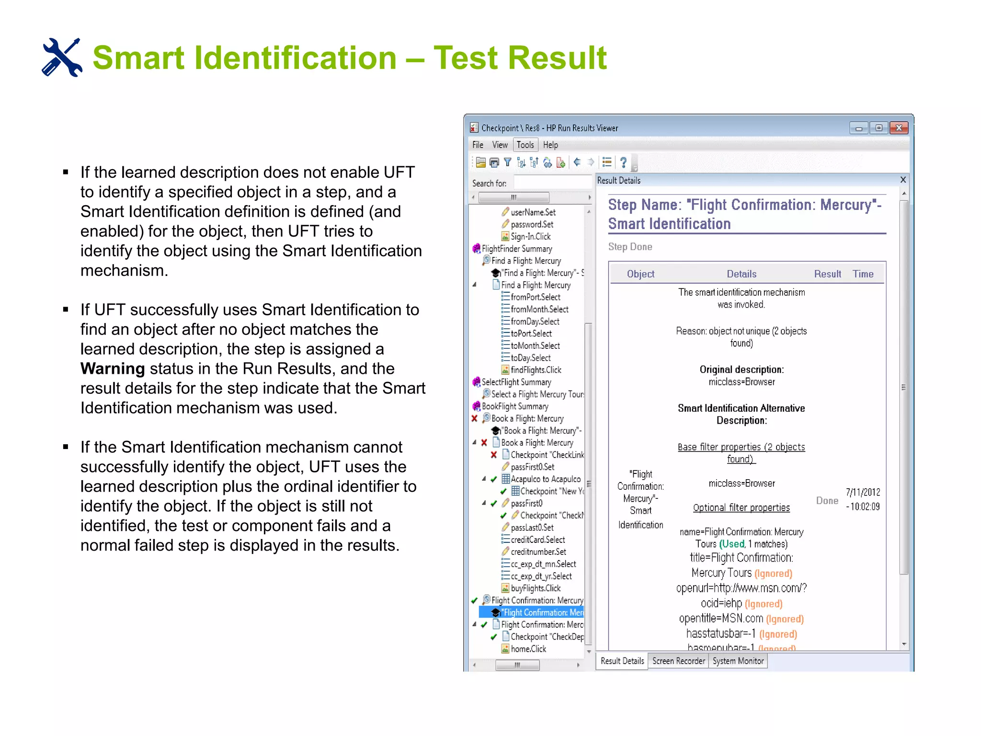981x736 pixels.
Task: Open the Filter funnel tool
Action: pyautogui.click(x=508, y=163)
